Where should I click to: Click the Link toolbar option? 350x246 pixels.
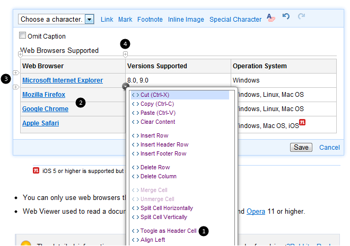point(107,20)
